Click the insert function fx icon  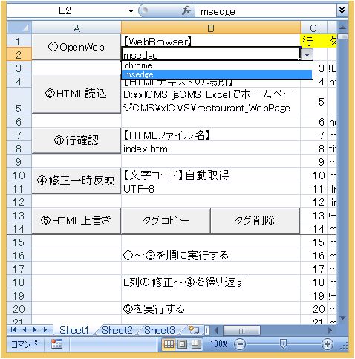(x=186, y=11)
